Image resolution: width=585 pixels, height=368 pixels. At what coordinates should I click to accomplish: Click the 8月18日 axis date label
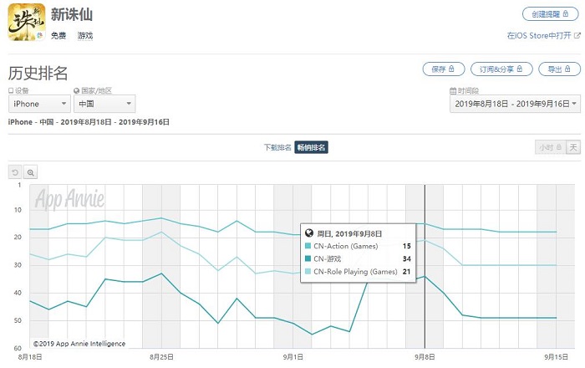[30, 357]
